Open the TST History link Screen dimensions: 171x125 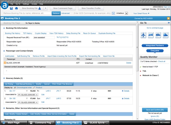pyautogui.click(x=27, y=33)
